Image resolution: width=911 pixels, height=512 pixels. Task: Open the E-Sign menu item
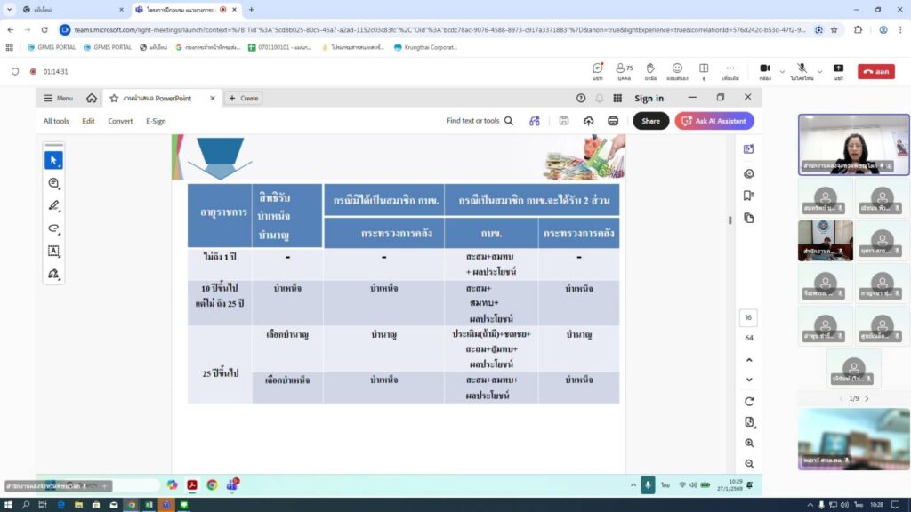click(156, 121)
